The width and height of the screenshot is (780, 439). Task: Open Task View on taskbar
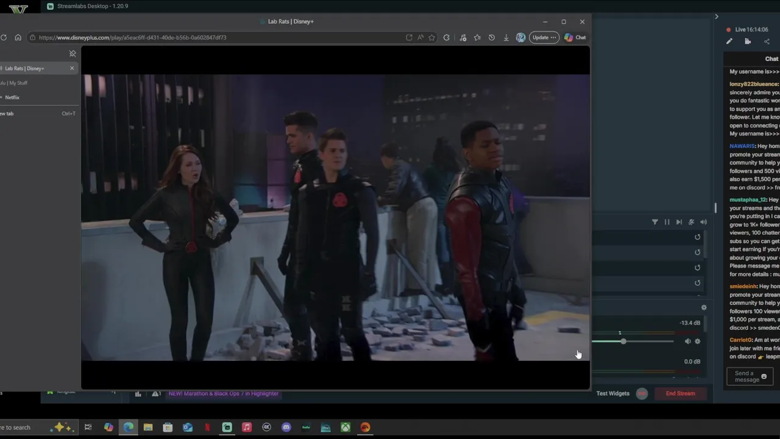[88, 427]
